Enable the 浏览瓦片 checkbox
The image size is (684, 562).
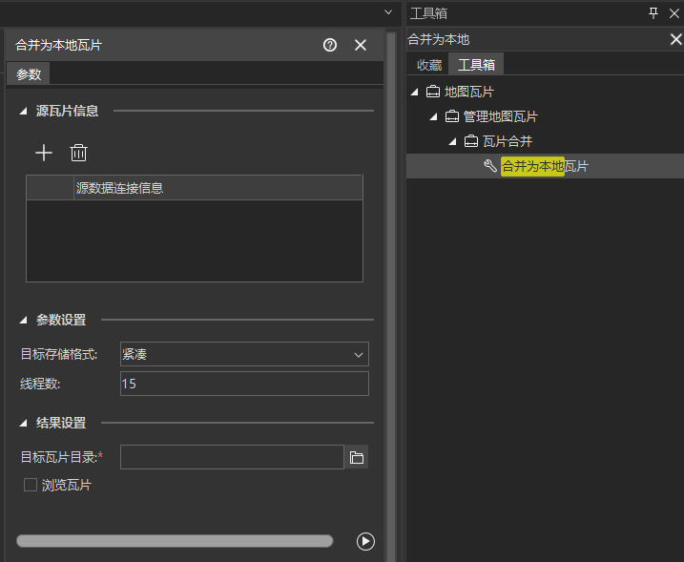[31, 485]
